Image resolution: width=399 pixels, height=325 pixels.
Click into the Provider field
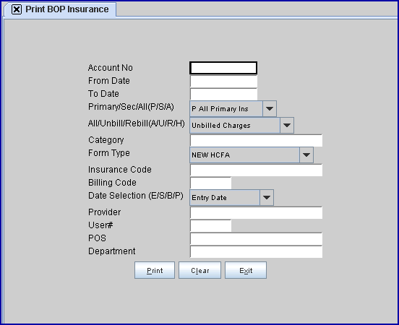pyautogui.click(x=256, y=212)
